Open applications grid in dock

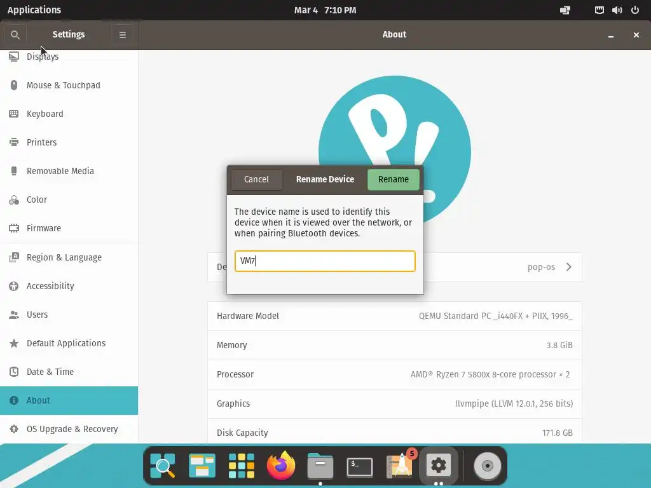241,466
